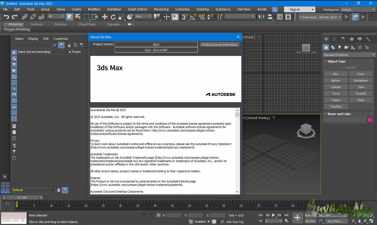
Task: Open Select by Name list icon
Action: click(78, 17)
